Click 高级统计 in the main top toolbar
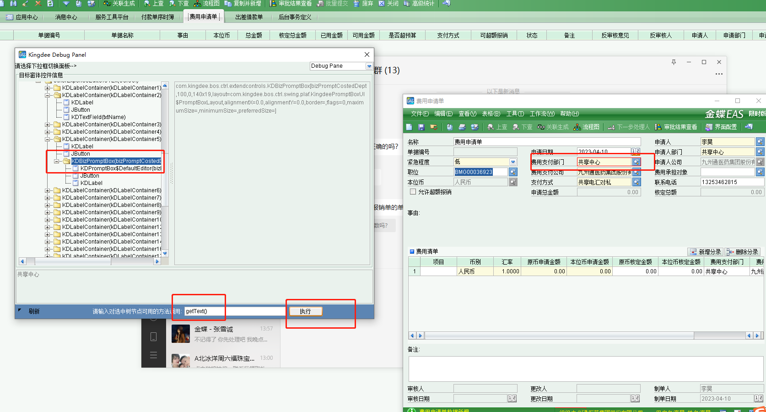The width and height of the screenshot is (766, 412). tap(419, 3)
